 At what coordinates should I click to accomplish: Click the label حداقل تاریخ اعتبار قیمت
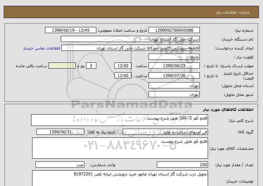tap(238, 76)
